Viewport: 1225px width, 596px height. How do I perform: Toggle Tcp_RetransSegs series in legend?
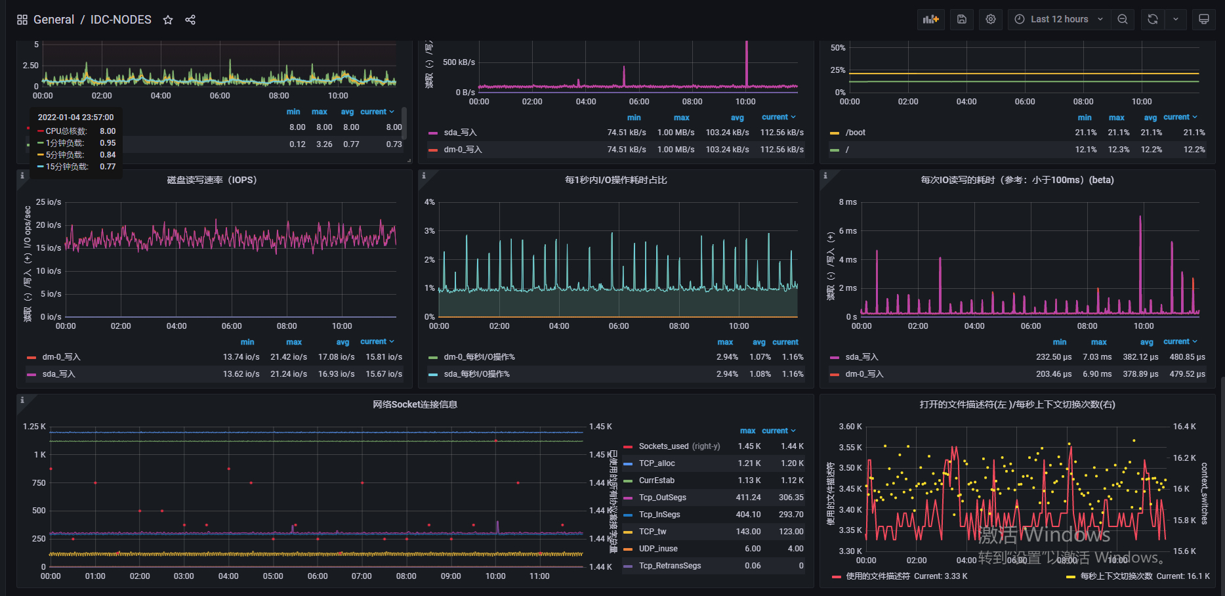(670, 566)
